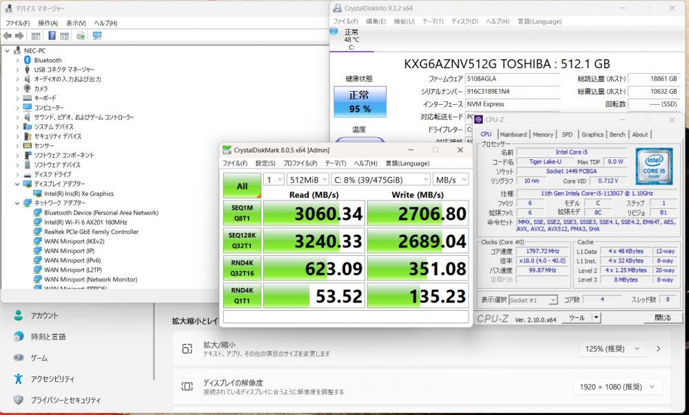Image resolution: width=689 pixels, height=415 pixels.
Task: Open 表示(V) menu in Device Manager
Action: pyautogui.click(x=76, y=23)
